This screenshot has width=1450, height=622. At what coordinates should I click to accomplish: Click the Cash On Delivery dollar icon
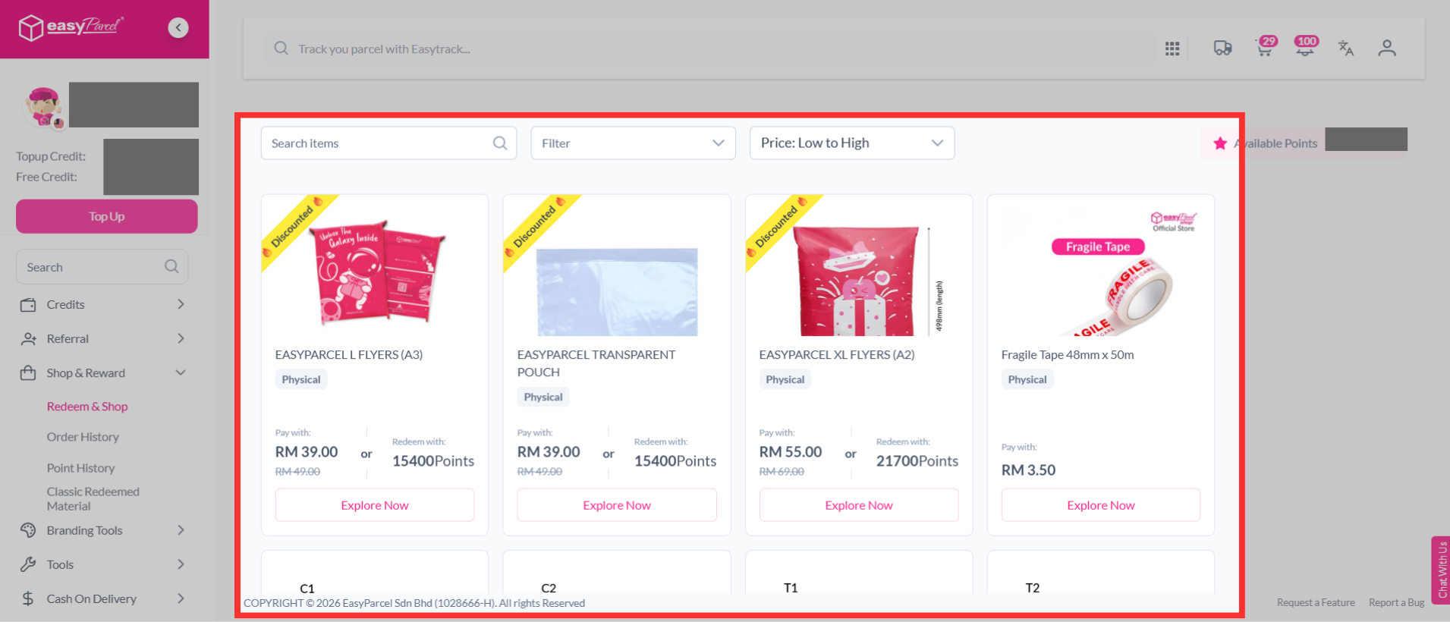pyautogui.click(x=28, y=598)
